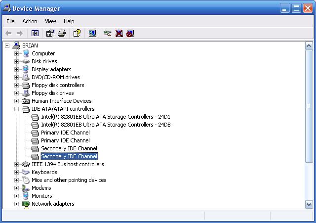Click the scrollbar up arrow
This screenshot has height=223, width=316.
(309, 46)
